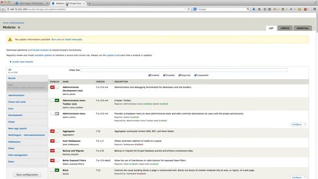Click the yellow square toolbar extension icon
318x179 pixels.
[299, 9]
